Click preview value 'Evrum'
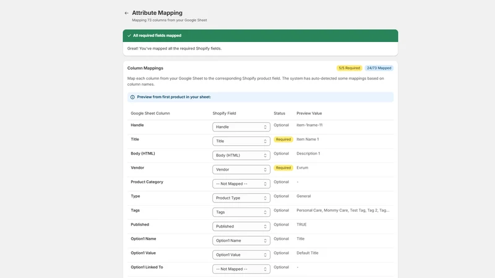The height and width of the screenshot is (278, 495). pyautogui.click(x=302, y=167)
